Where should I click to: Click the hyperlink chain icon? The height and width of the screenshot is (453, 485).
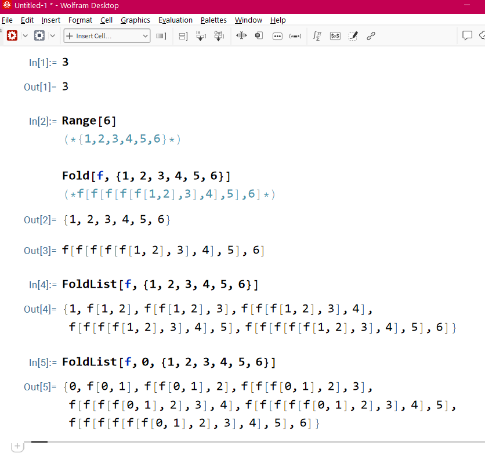371,36
